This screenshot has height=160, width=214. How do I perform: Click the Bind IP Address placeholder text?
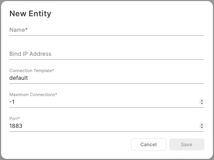click(30, 54)
